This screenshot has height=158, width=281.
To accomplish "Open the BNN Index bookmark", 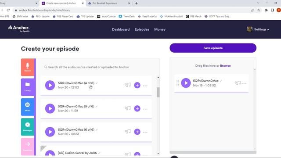I will [20, 16].
